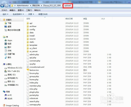Image resolution: width=131 pixels, height=107 pixels.
Task: Open drive 娱乐 (G:)
Action: [11, 81]
